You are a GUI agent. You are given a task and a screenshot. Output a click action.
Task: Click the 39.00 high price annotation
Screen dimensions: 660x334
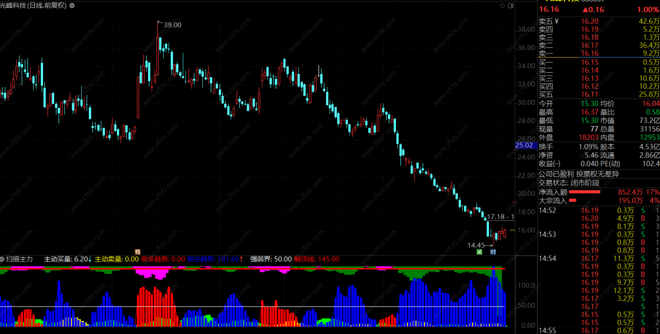[x=172, y=25]
